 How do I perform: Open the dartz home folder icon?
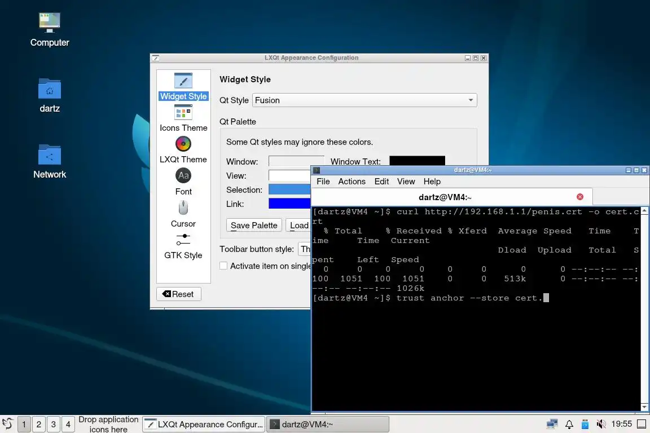point(50,89)
